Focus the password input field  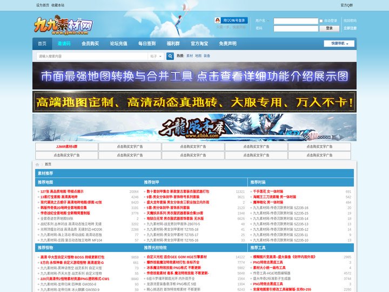(x=296, y=29)
